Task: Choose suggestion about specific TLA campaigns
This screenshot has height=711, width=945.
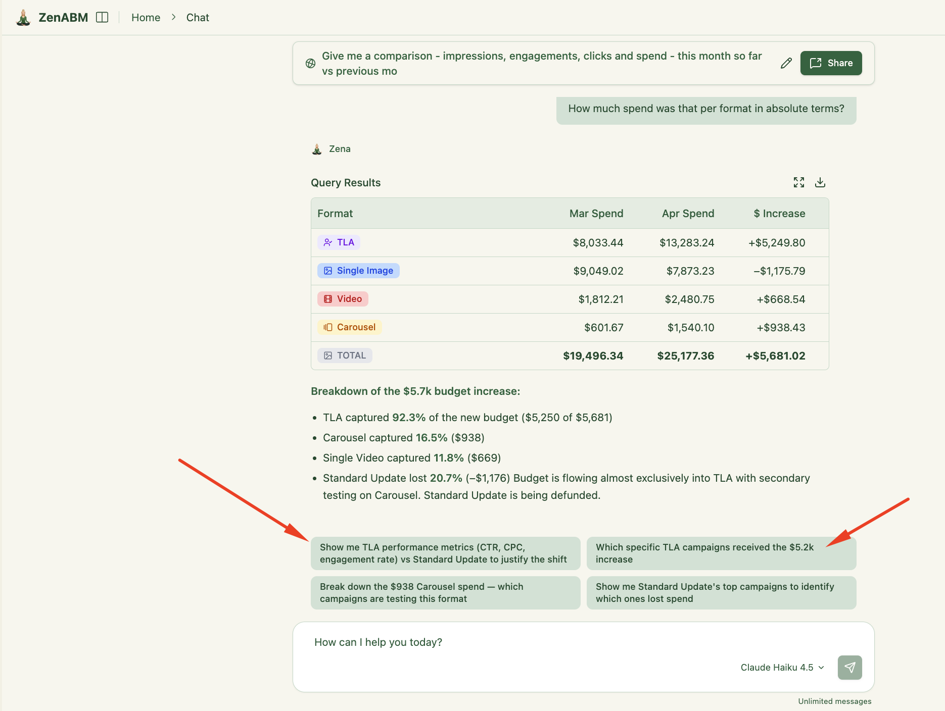Action: (x=721, y=553)
